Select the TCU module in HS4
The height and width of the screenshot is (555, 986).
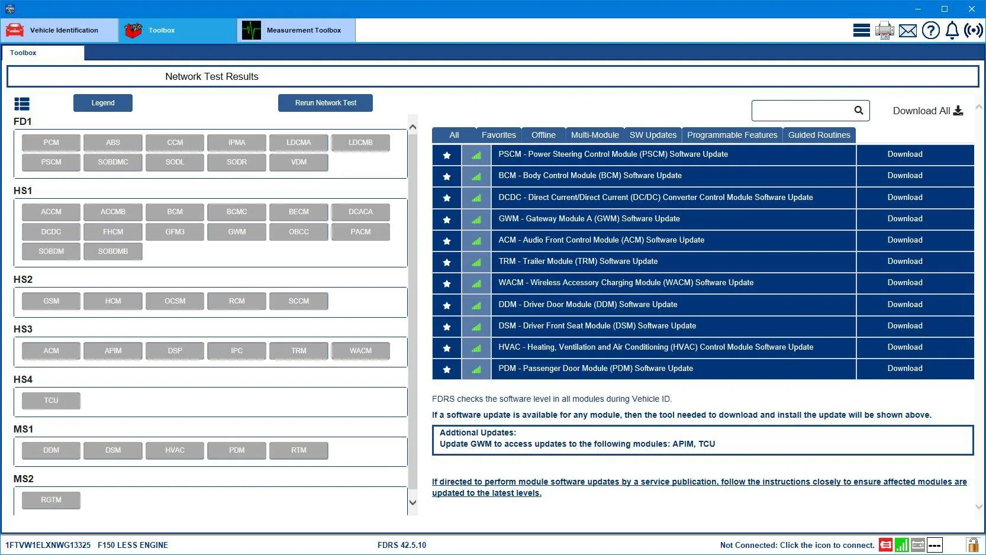tap(51, 401)
